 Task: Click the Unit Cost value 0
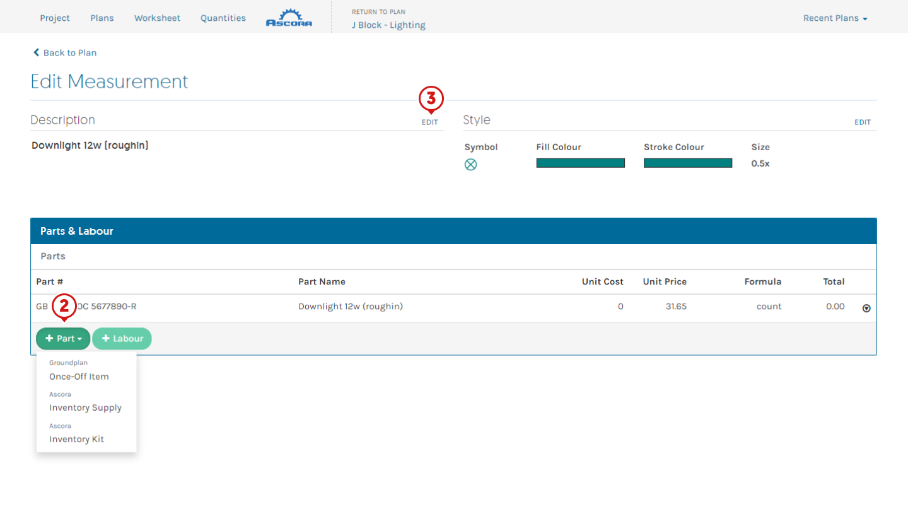[620, 307]
